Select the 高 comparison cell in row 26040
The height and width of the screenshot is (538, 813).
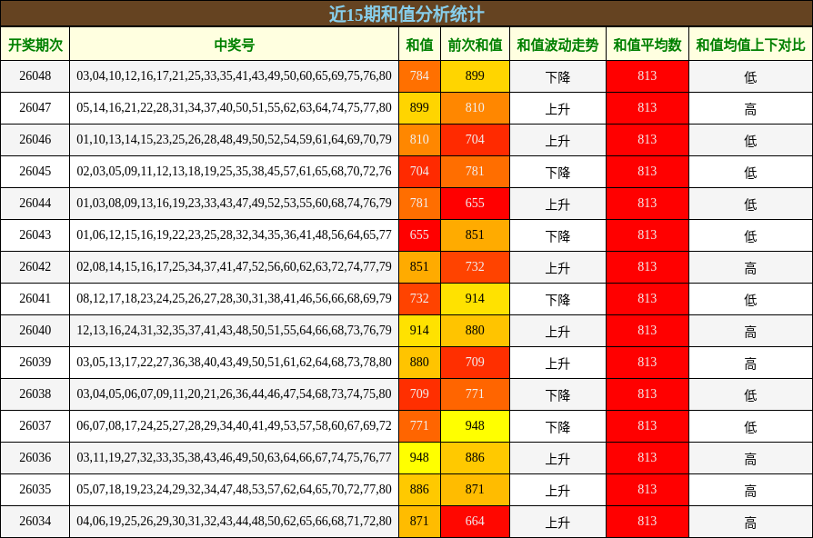[x=750, y=331]
